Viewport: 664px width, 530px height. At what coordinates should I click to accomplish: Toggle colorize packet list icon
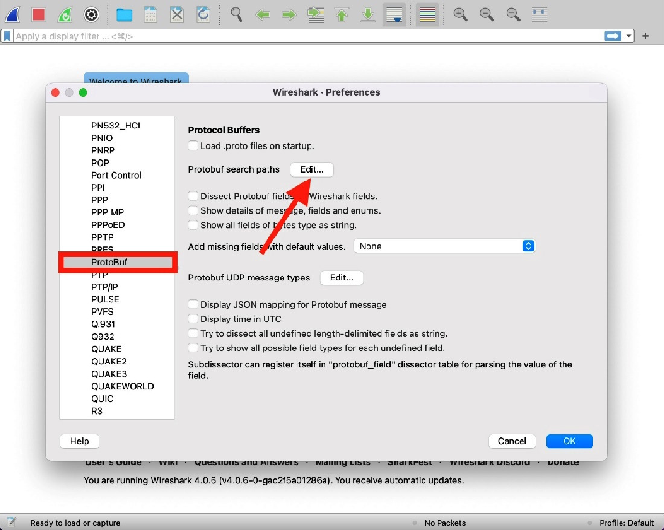tap(427, 14)
